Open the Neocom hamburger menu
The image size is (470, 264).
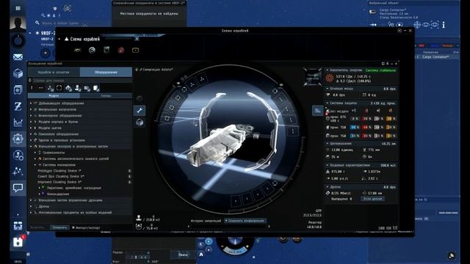pos(18,8)
